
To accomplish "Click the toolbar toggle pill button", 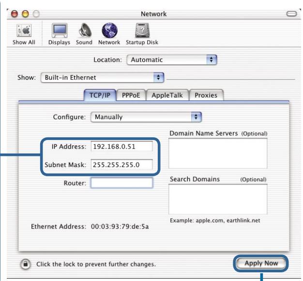I will tap(291, 14).
